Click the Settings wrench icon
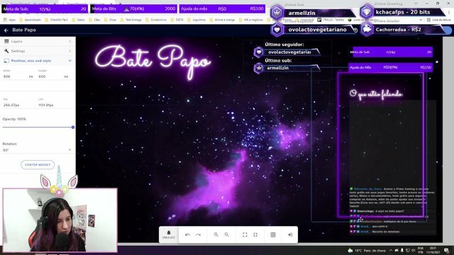Image resolution: width=454 pixels, height=255 pixels. tap(6, 51)
